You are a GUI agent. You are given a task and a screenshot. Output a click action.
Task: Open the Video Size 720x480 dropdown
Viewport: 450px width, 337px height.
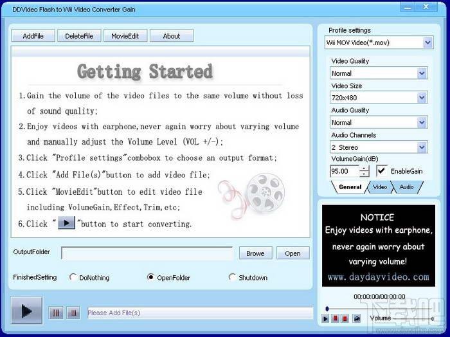[422, 98]
